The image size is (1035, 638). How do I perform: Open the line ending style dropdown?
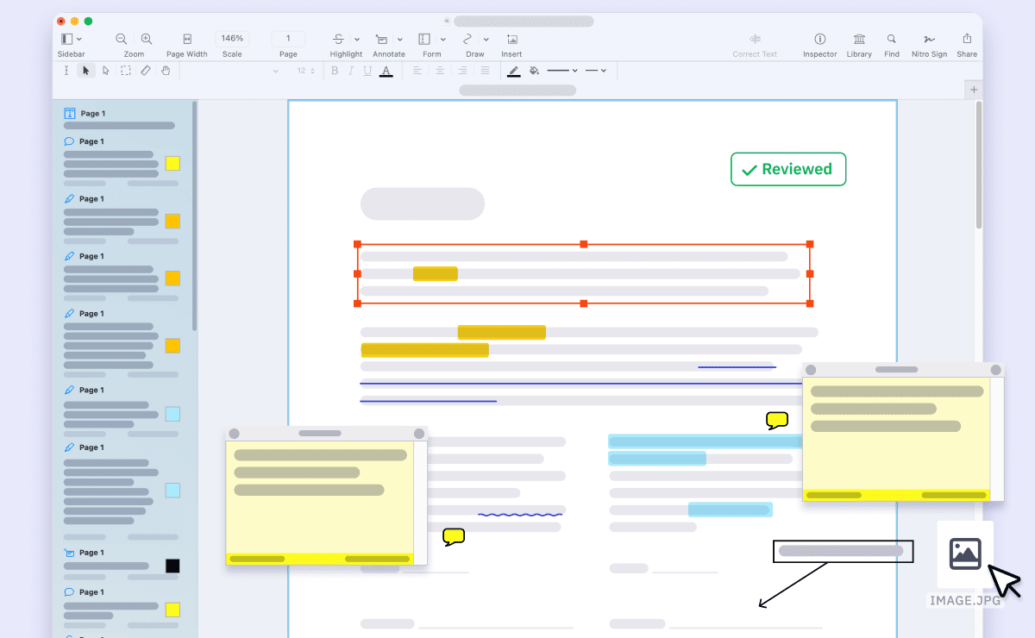click(596, 71)
